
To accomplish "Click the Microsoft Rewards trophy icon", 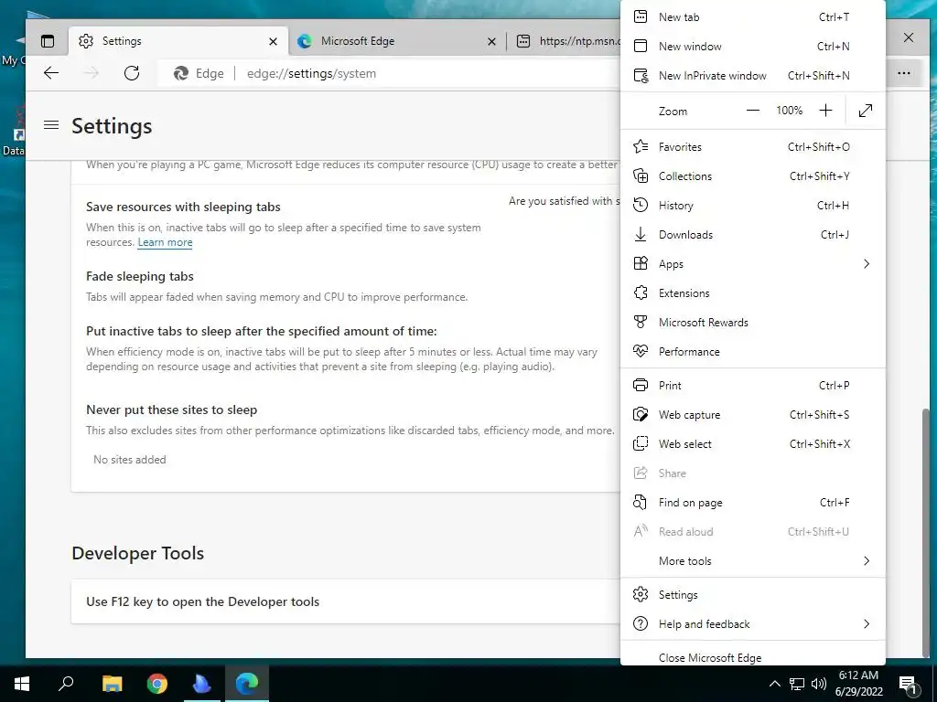I will [640, 322].
